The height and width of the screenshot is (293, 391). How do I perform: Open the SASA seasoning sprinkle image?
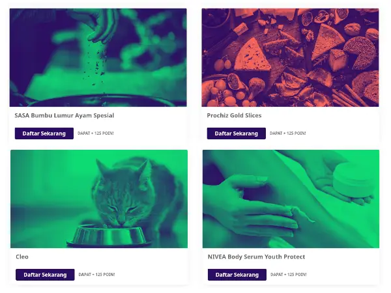pos(98,57)
